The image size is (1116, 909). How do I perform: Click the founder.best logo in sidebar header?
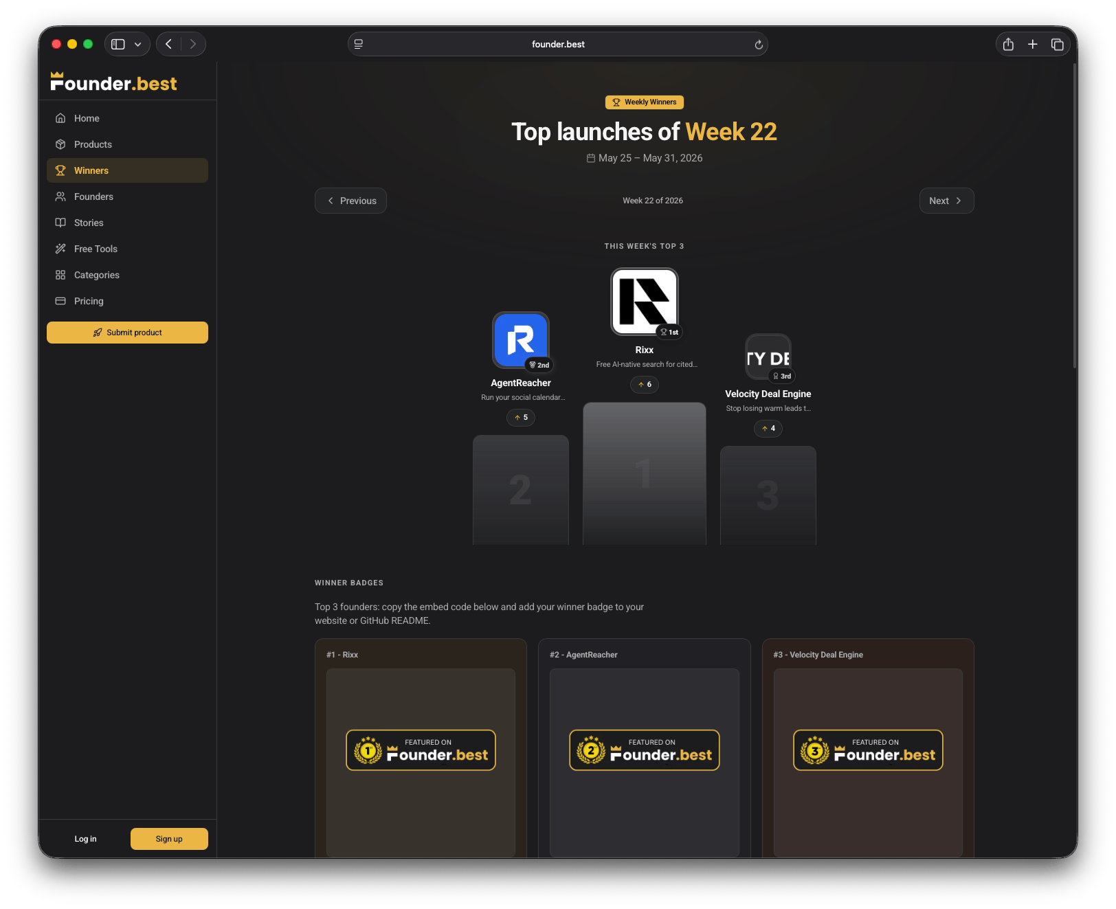pyautogui.click(x=113, y=82)
